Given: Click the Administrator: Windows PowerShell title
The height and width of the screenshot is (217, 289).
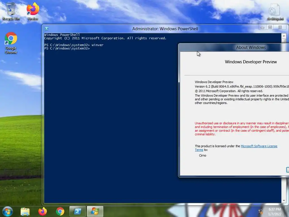Looking at the screenshot, I should point(165,29).
